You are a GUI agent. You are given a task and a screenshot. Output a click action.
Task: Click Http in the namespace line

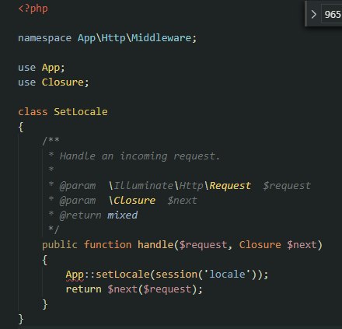113,38
